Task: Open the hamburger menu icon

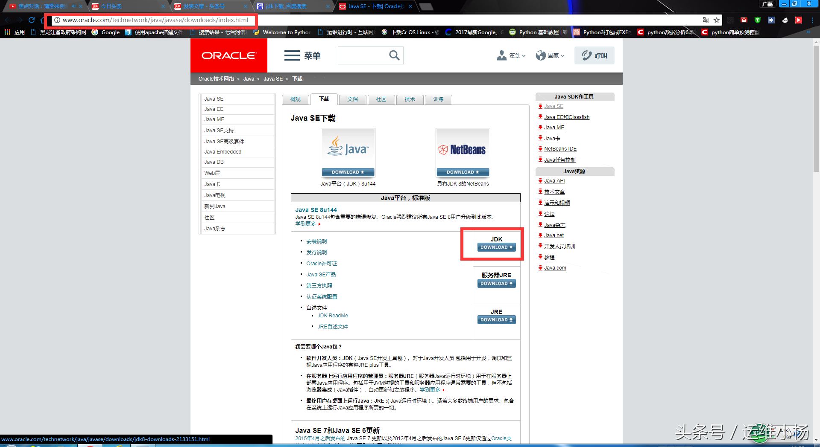Action: [292, 55]
